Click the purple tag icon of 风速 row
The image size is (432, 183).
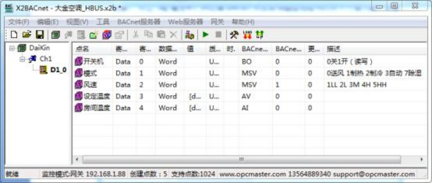point(78,84)
